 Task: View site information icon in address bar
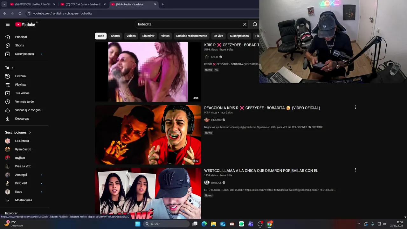[x=29, y=13]
